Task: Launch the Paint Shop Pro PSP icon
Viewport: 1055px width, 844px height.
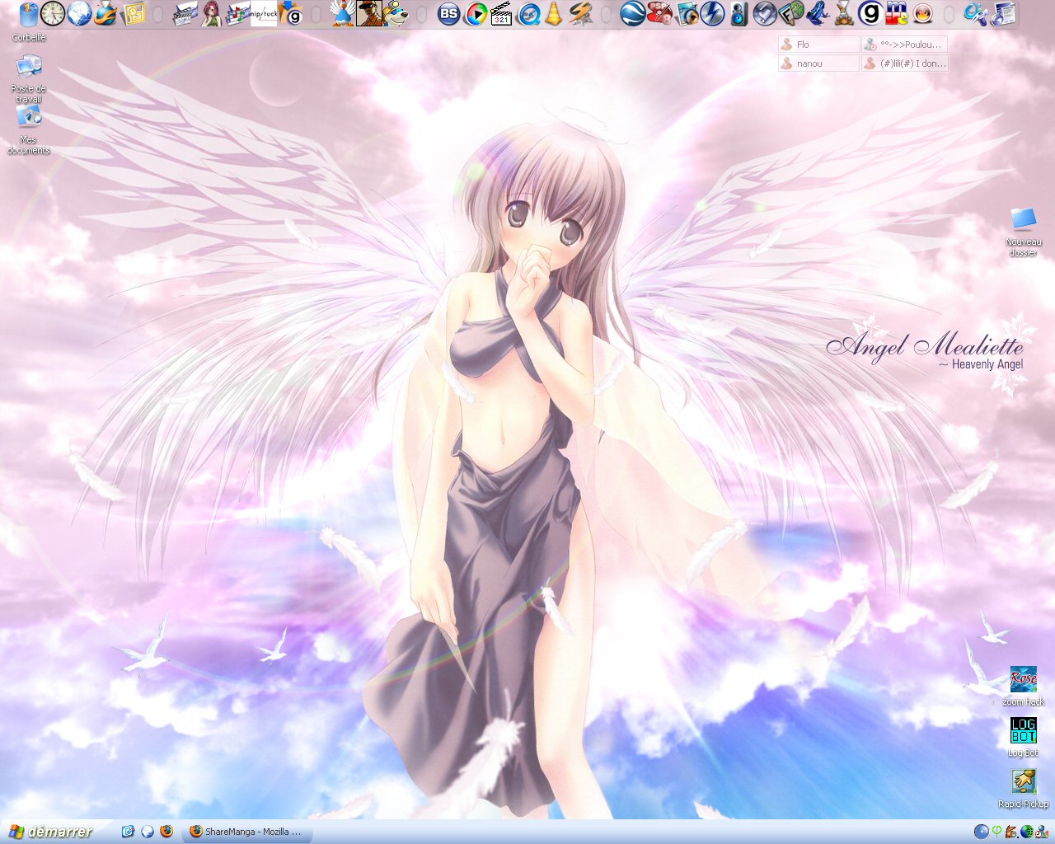Action: (x=659, y=13)
